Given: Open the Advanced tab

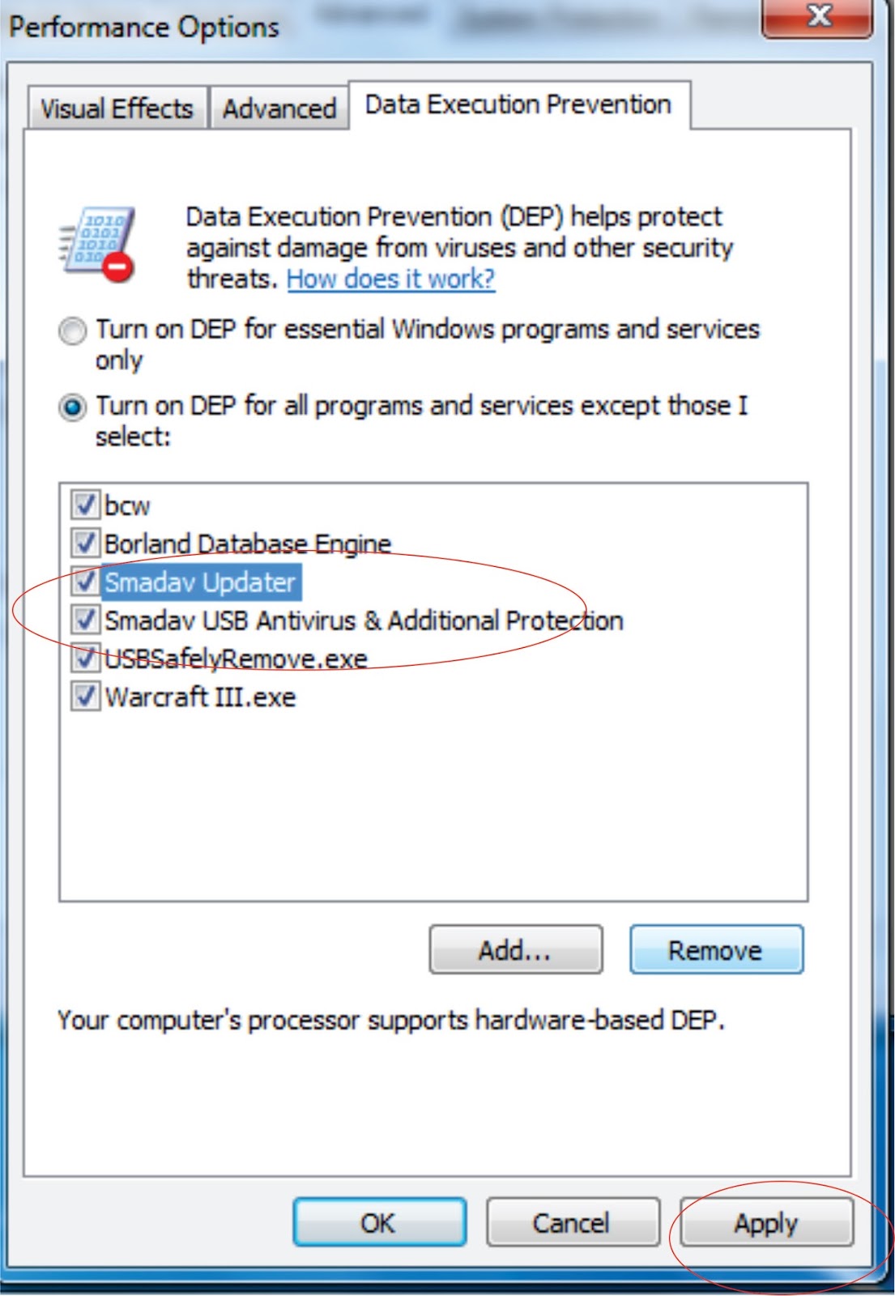Looking at the screenshot, I should pyautogui.click(x=279, y=109).
